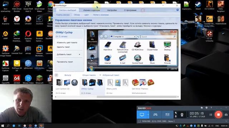Switch to the Обзор sub-tab
This screenshot has height=128, width=229.
pos(77,15)
